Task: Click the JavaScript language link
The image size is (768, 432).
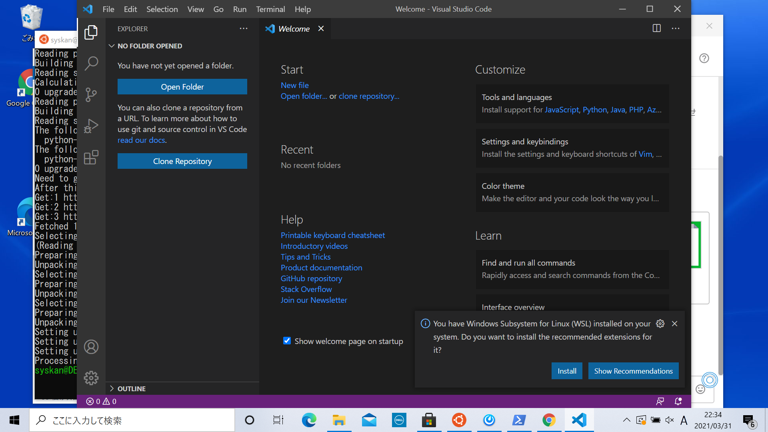Action: (x=562, y=110)
